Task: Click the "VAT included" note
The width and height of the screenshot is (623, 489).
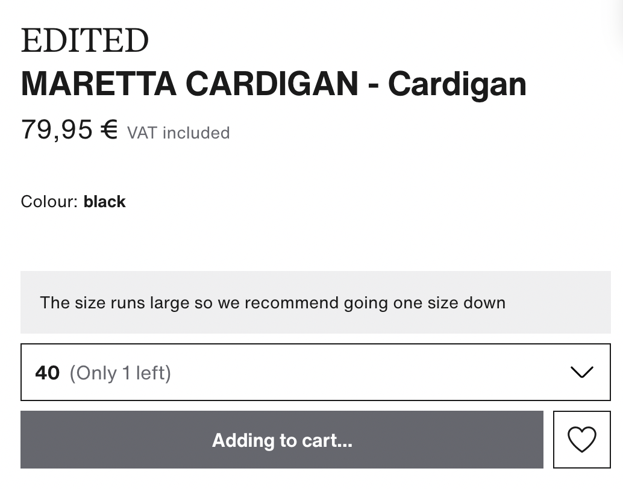Action: (x=178, y=132)
